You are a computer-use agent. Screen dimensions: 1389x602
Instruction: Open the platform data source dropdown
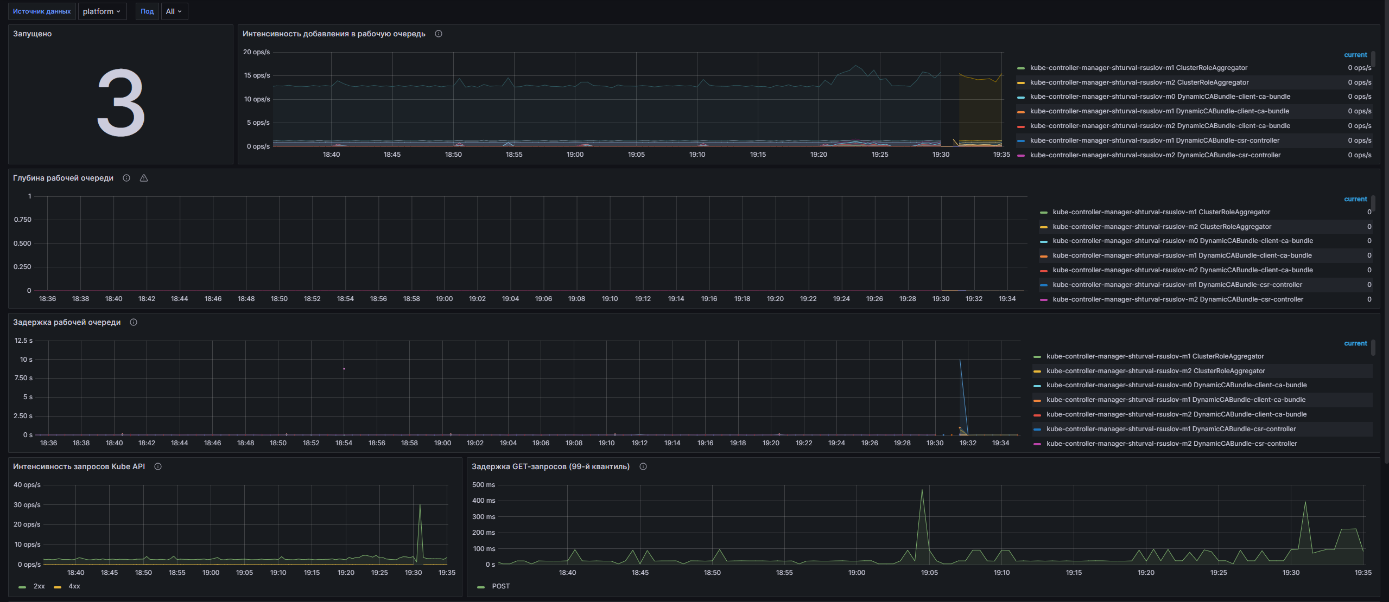coord(102,11)
